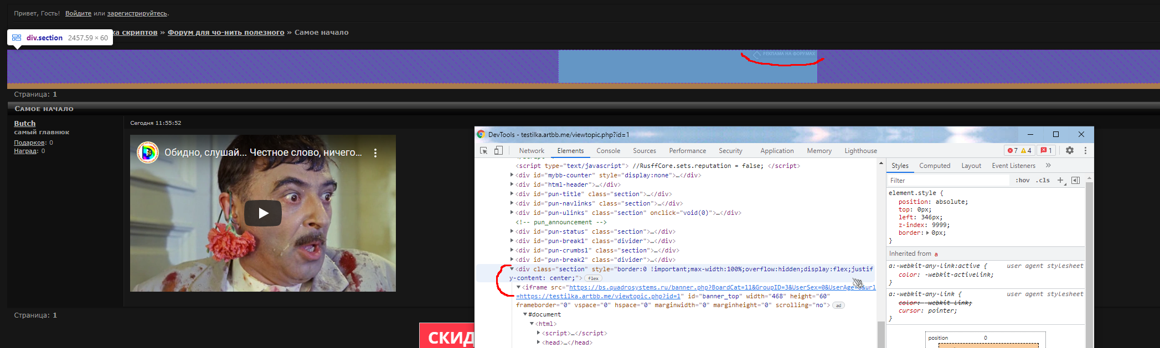Show more Styles pane tabs via chevron

click(1048, 165)
